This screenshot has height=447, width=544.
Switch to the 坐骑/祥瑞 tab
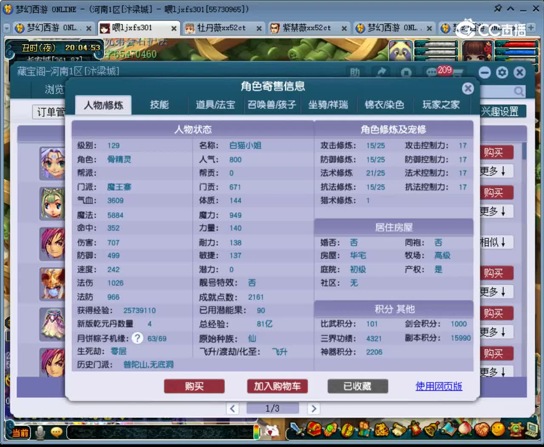coord(328,105)
